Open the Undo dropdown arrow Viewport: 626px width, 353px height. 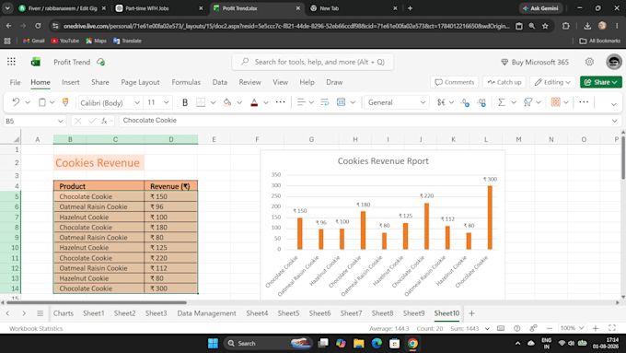pyautogui.click(x=28, y=102)
